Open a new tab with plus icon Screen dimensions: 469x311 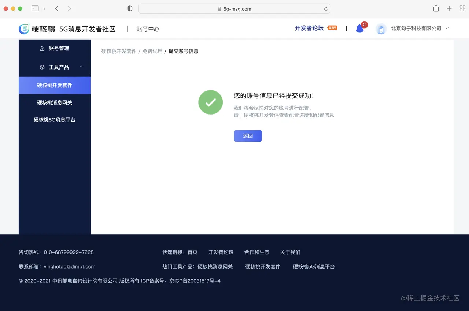(449, 8)
